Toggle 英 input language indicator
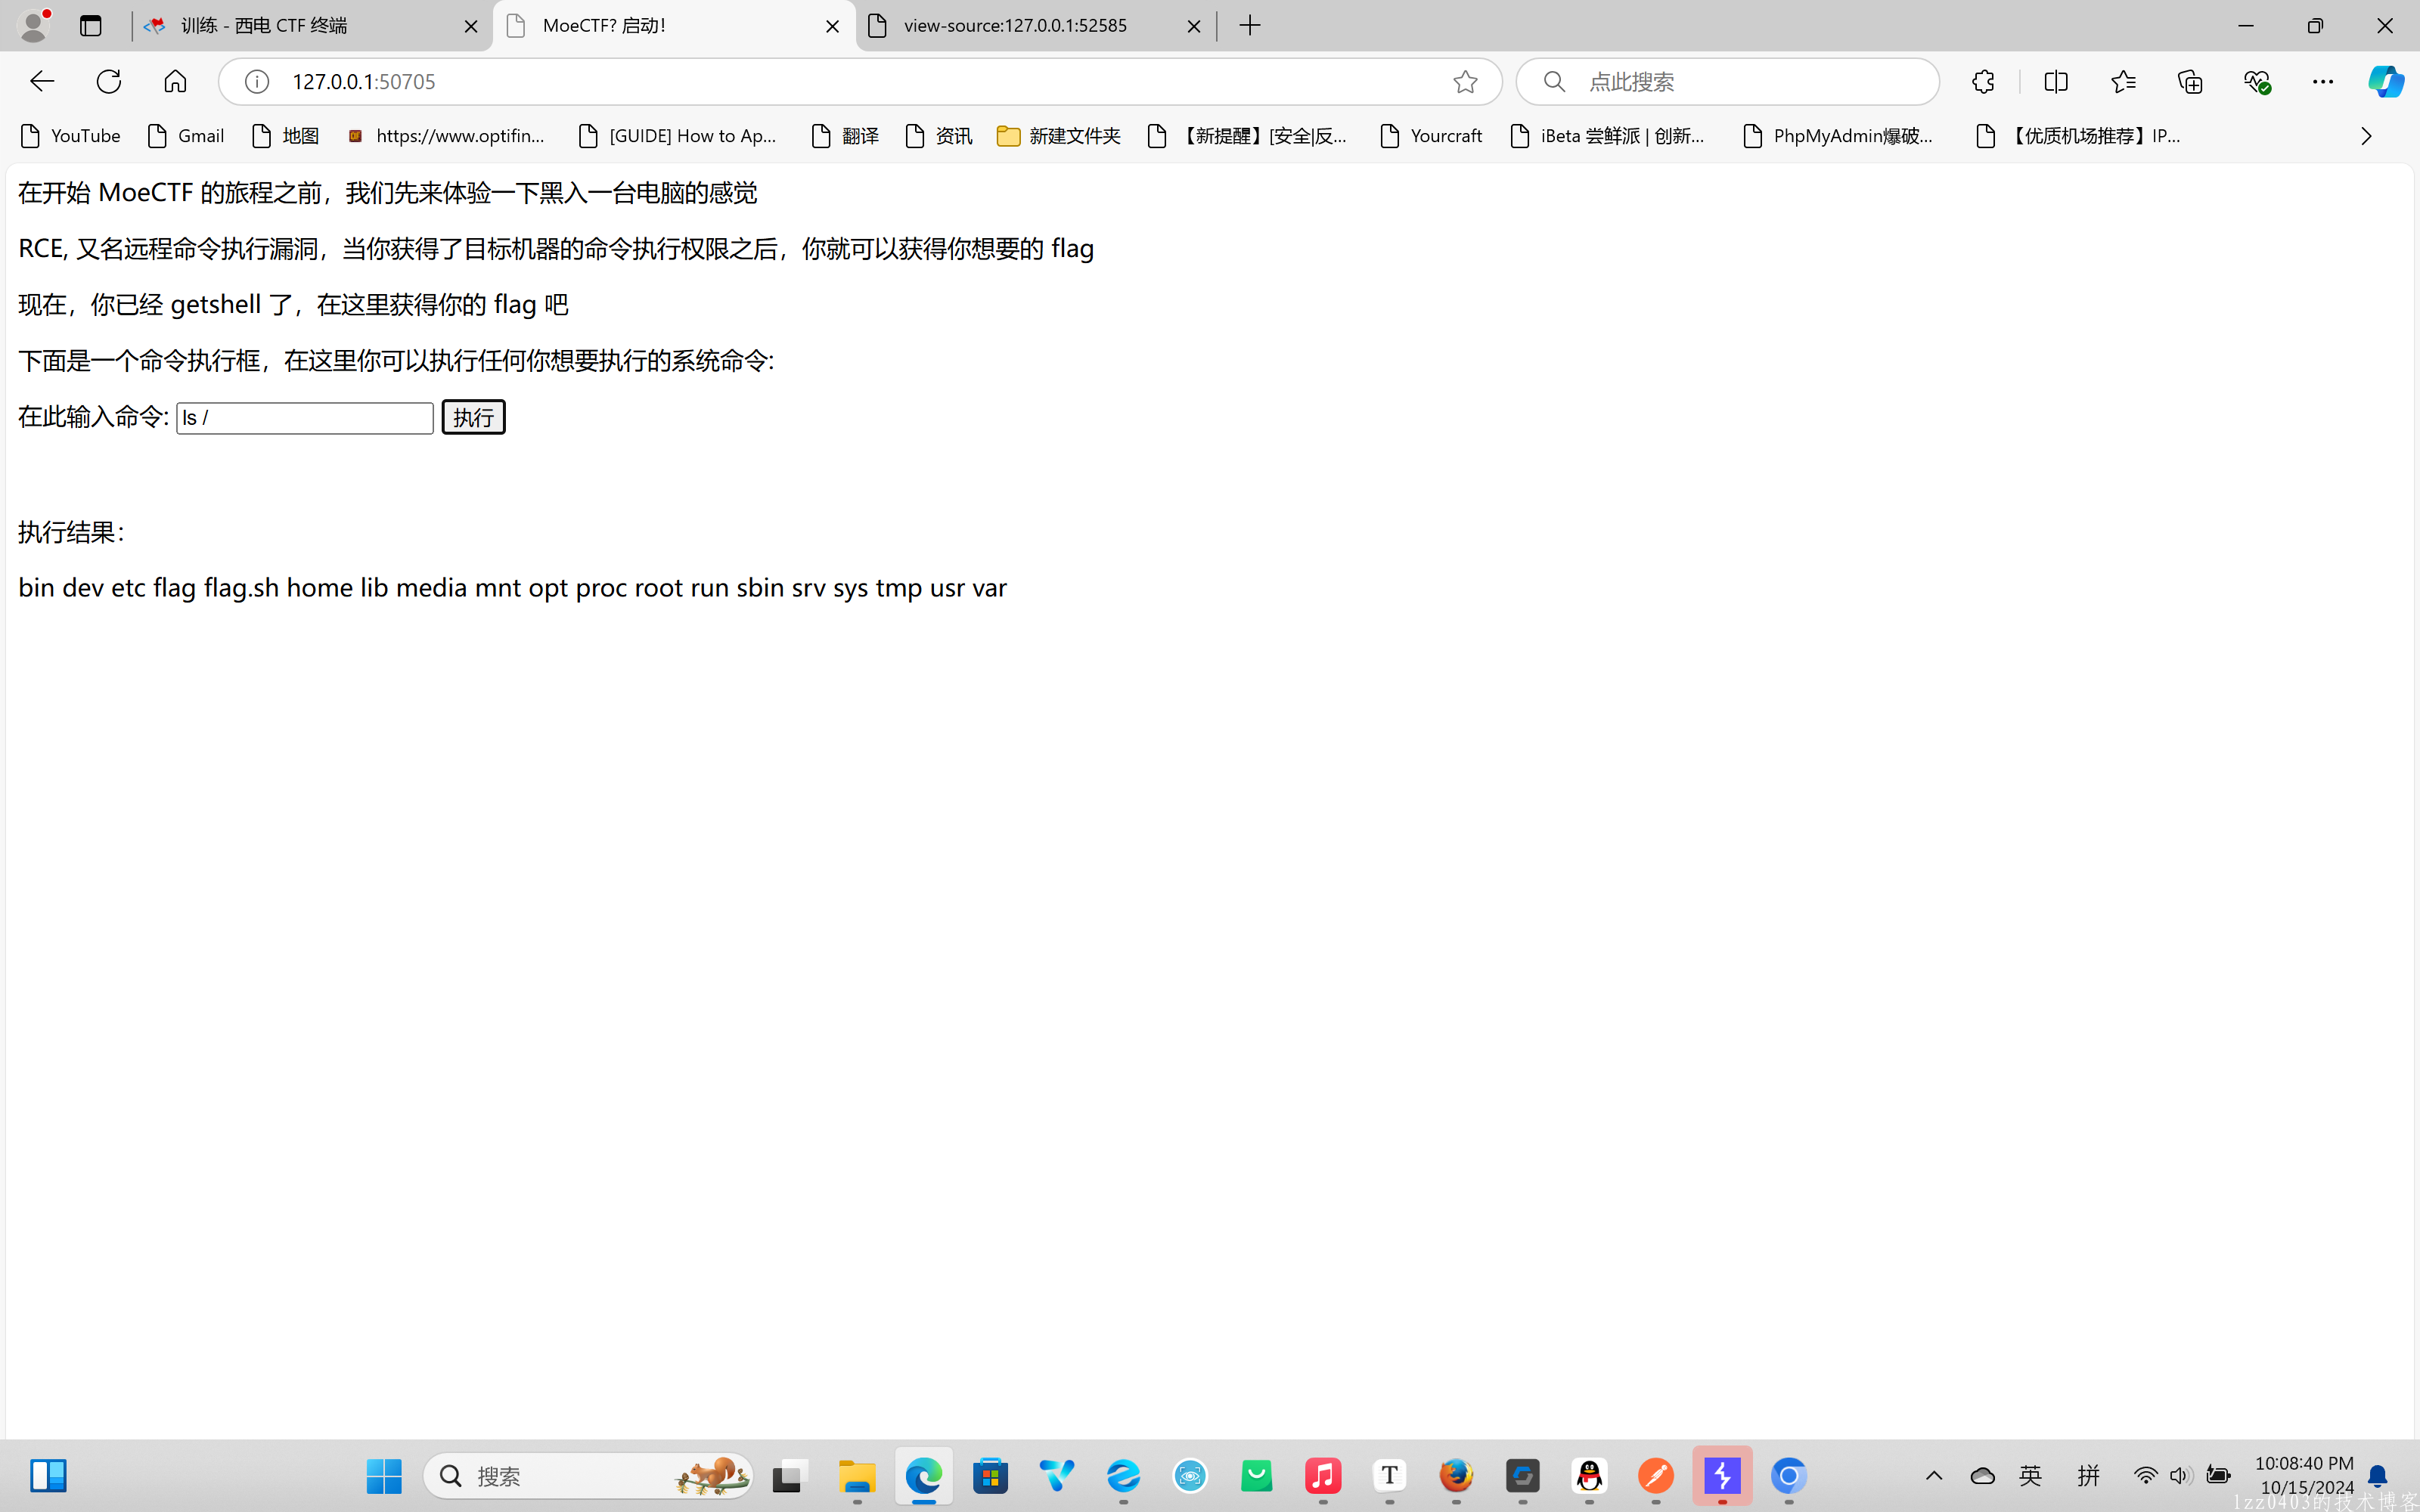 [2030, 1475]
